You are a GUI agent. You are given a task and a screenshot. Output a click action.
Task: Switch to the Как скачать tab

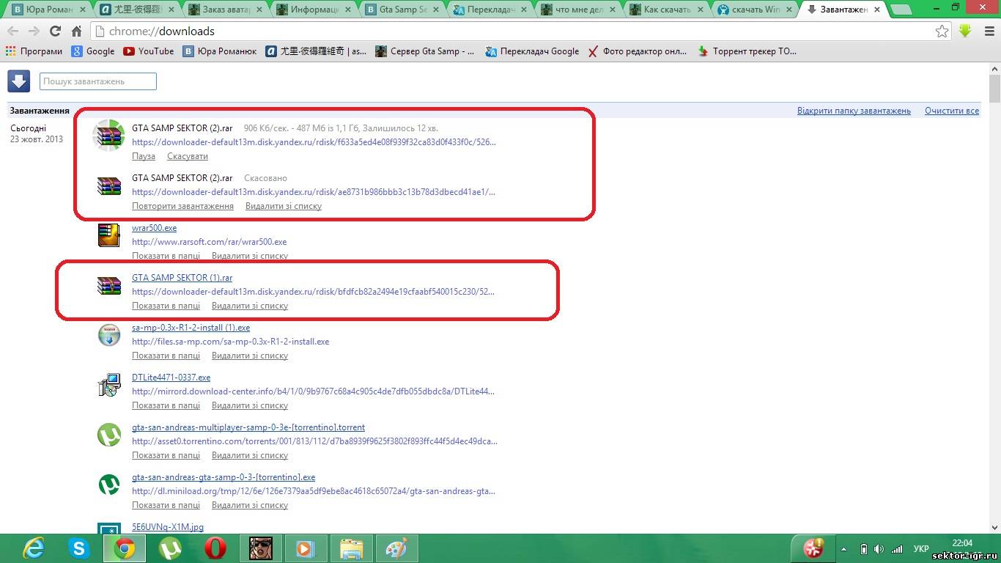click(x=668, y=10)
